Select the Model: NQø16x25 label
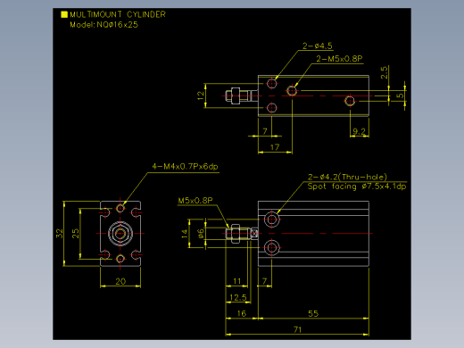 [x=104, y=25]
